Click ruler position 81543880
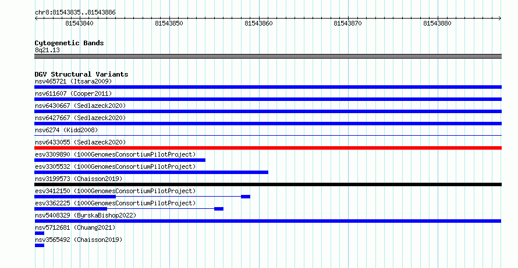The image size is (518, 268). click(x=437, y=23)
